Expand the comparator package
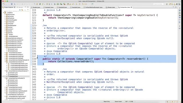 pyautogui.click(x=5, y=22)
